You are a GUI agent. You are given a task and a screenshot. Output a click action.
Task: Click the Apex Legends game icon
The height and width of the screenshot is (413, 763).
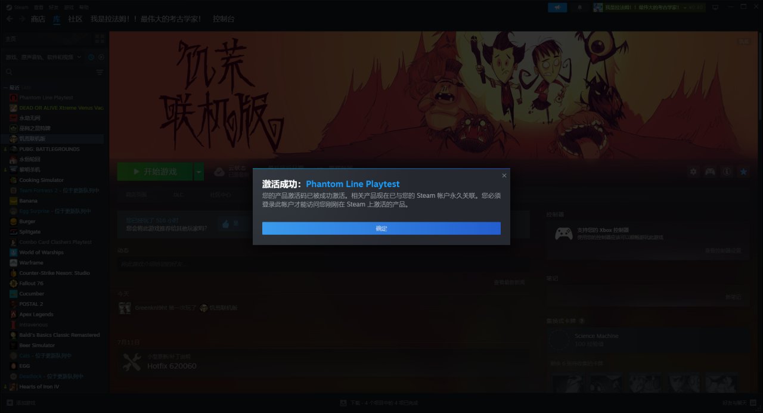click(14, 315)
